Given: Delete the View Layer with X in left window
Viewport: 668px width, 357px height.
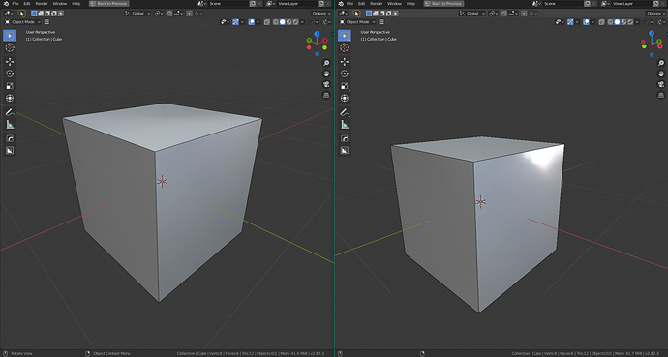Looking at the screenshot, I should pyautogui.click(x=328, y=4).
